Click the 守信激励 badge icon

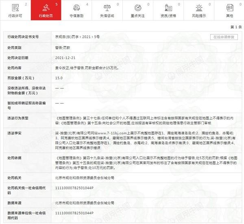pos(76,8)
